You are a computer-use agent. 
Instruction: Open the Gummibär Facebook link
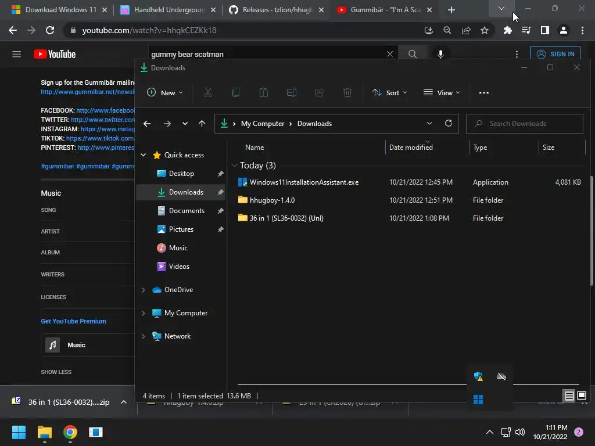click(x=106, y=110)
